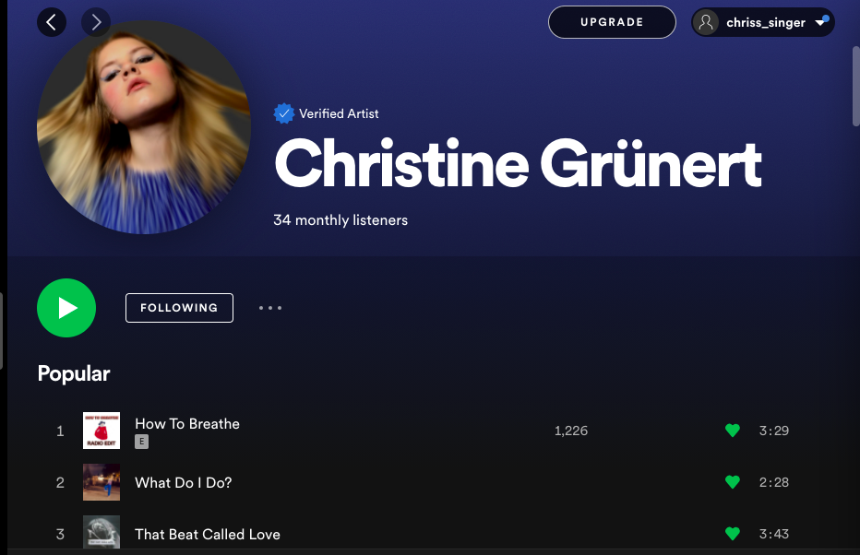This screenshot has width=860, height=555.
Task: Click the user avatar icon beside chriss_singer
Action: pos(706,22)
